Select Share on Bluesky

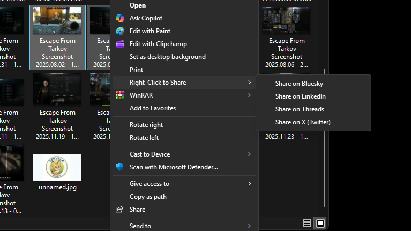[x=313, y=84]
